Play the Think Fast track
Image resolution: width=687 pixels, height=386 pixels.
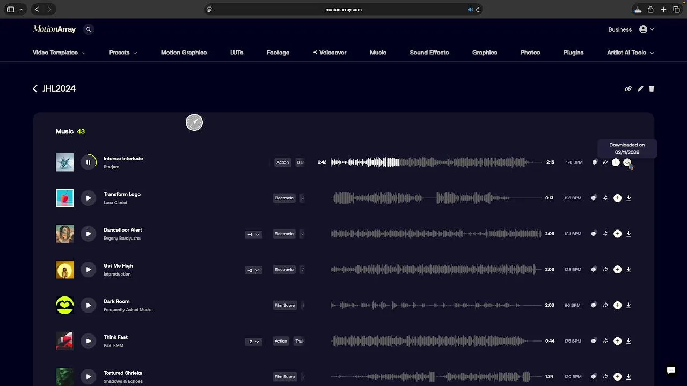click(x=89, y=341)
